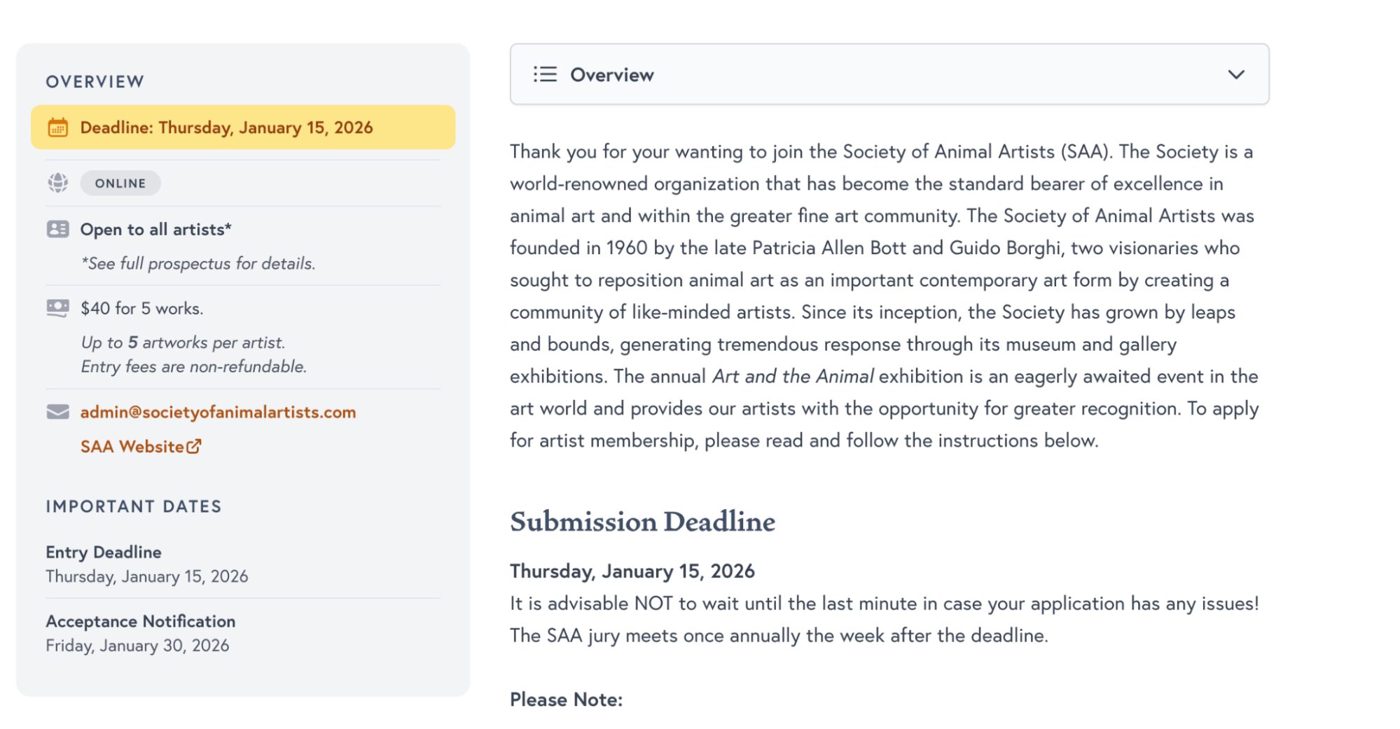Click the globe icon beside ONLINE

[x=57, y=183]
